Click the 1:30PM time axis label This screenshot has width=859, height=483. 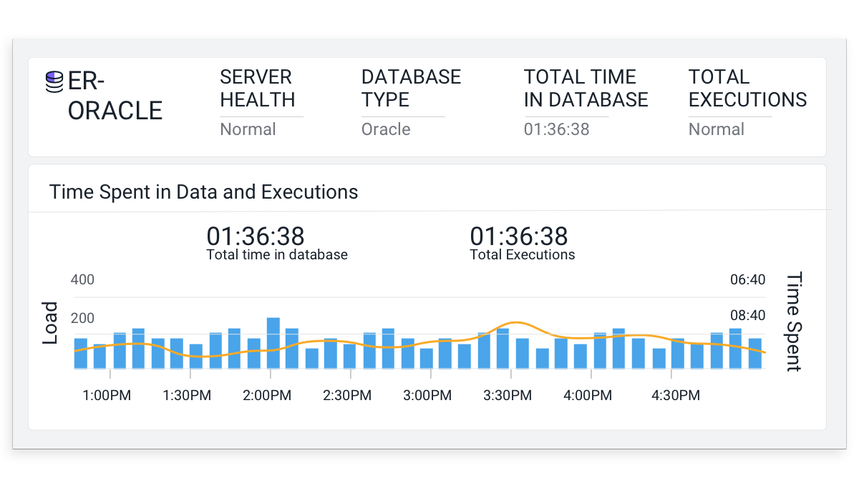click(x=187, y=395)
